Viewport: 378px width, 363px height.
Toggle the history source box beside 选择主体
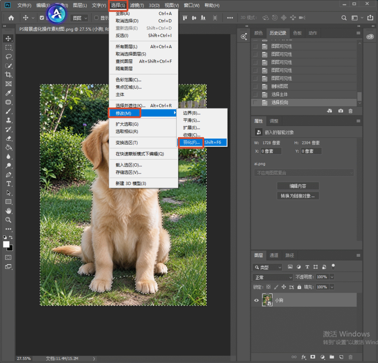tap(255, 94)
